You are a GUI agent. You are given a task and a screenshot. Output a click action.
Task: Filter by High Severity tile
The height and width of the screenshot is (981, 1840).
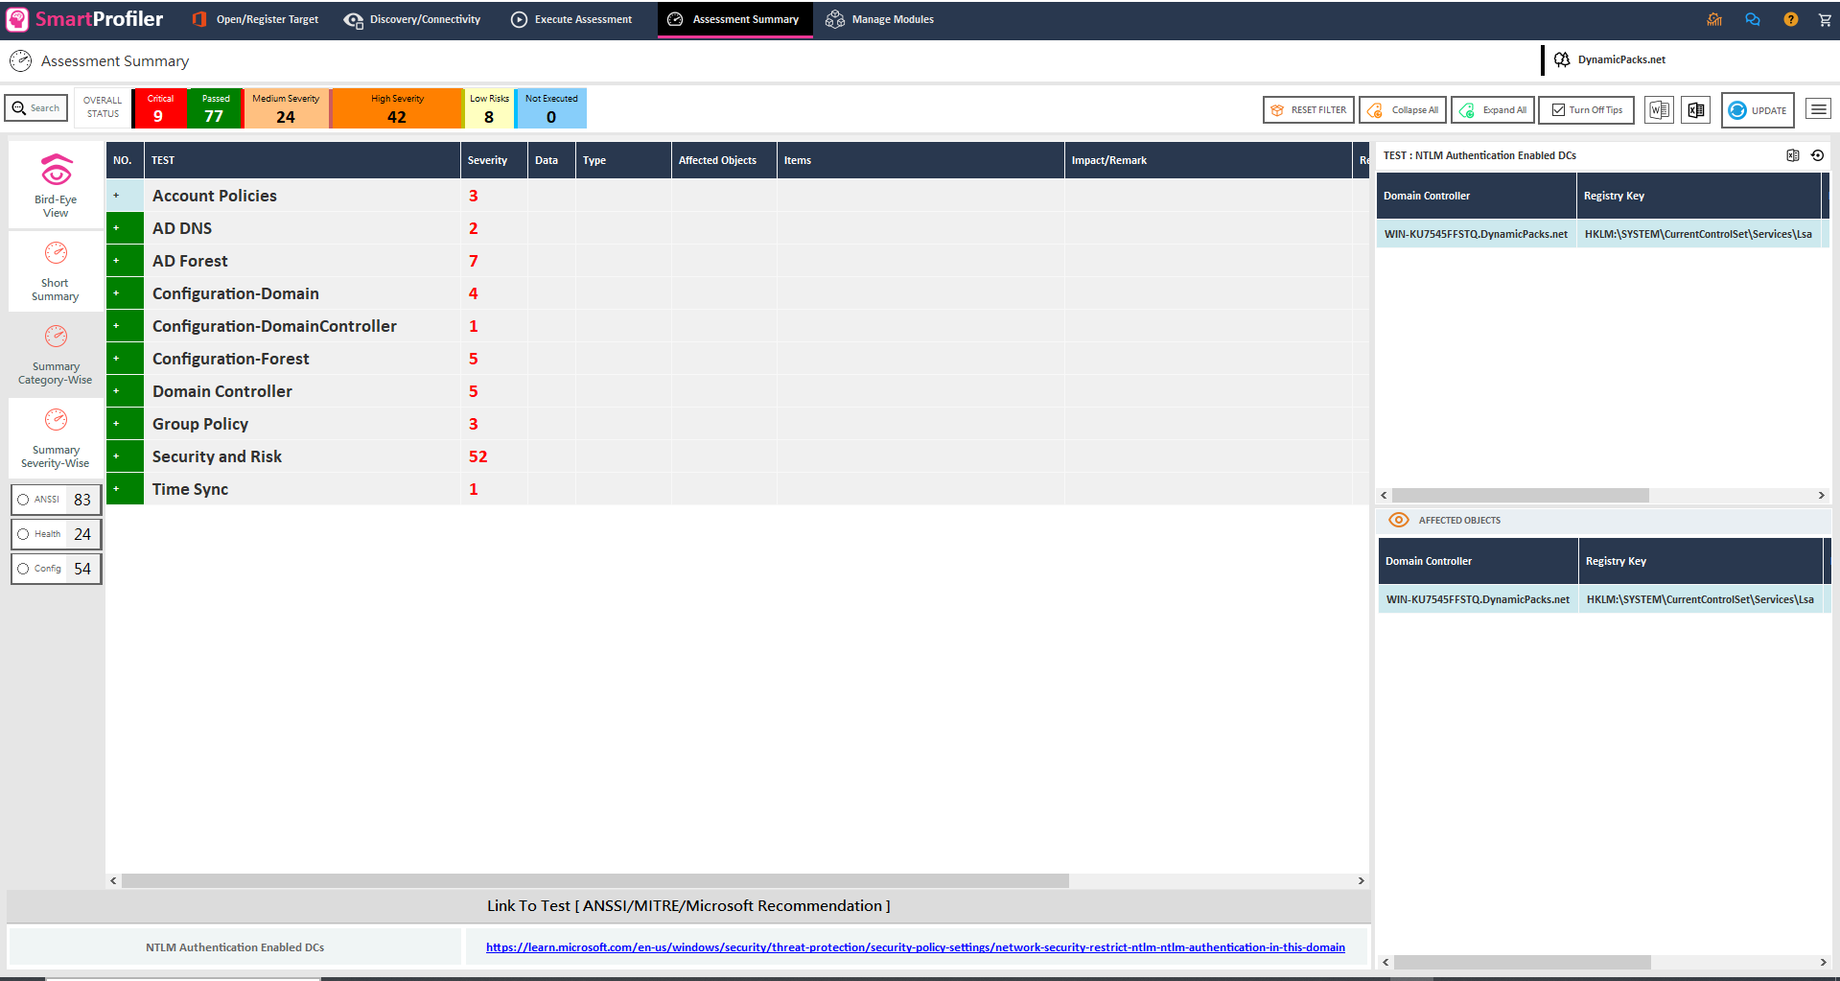tap(397, 108)
